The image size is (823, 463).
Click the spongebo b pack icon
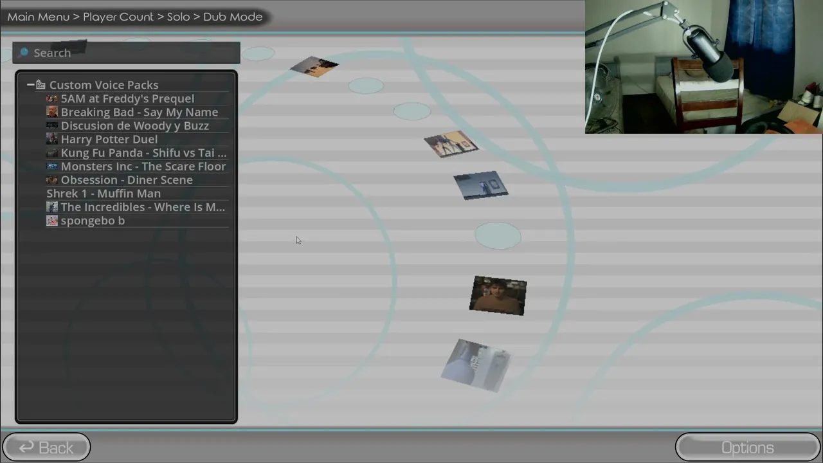point(52,221)
